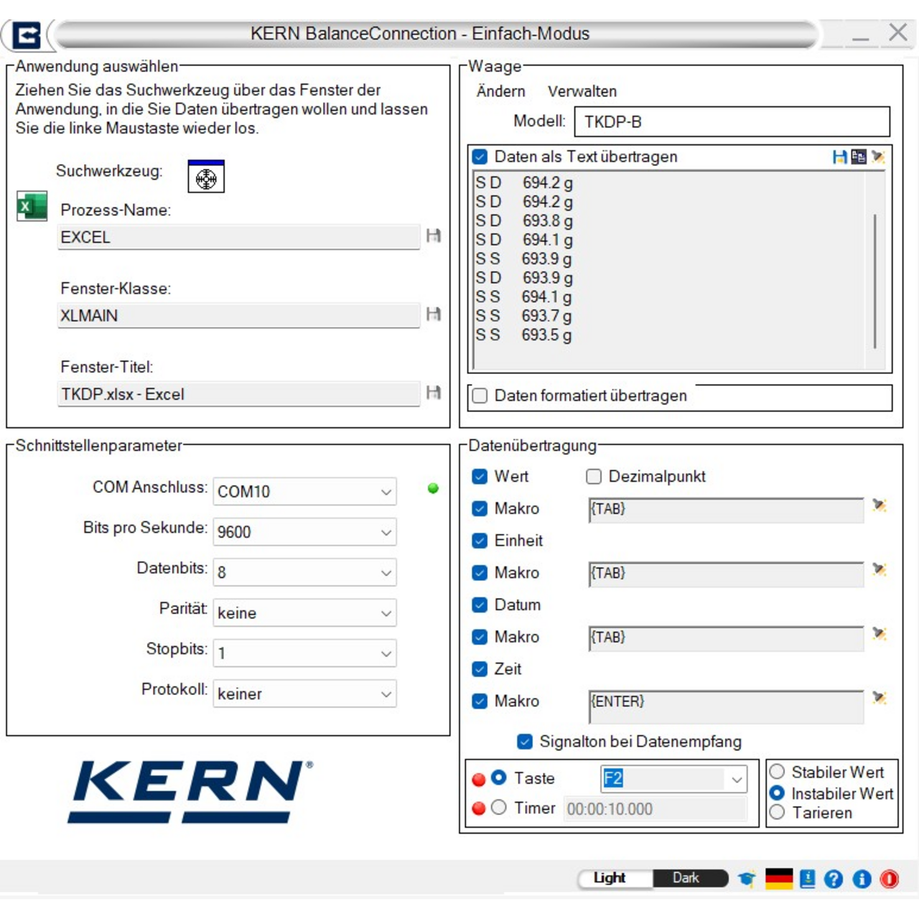The height and width of the screenshot is (919, 919).
Task: Uncheck the Einheit checkbox
Action: pyautogui.click(x=479, y=541)
